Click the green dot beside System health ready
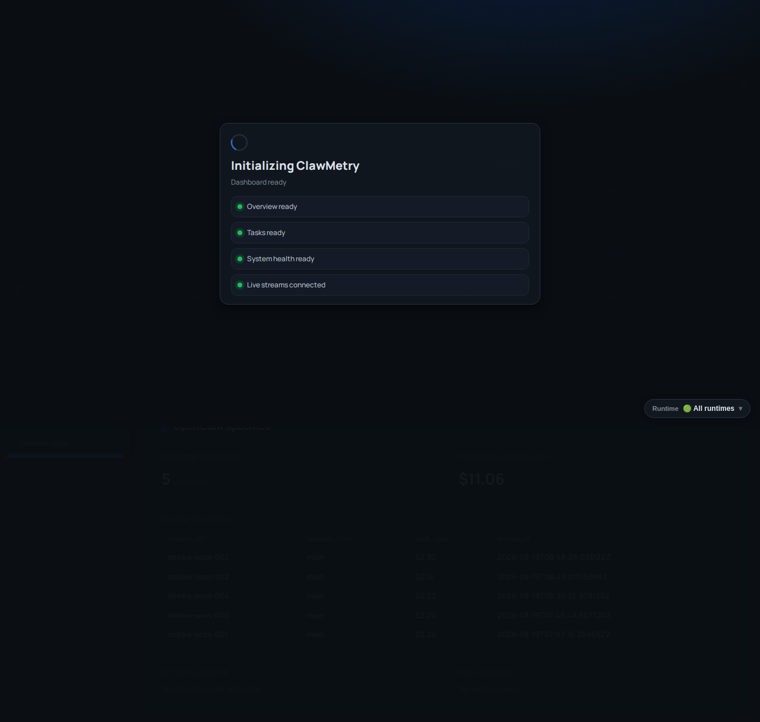The image size is (760, 722). tap(240, 259)
